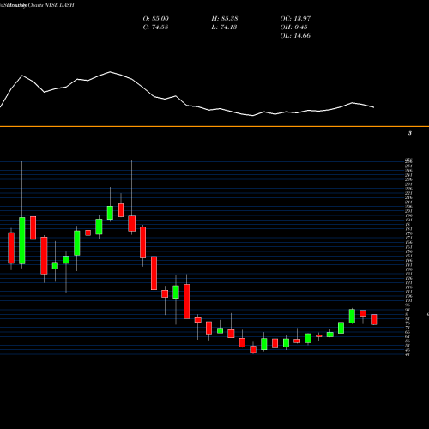Select the low price 'L: 74.13'
429x429 pixels.
pyautogui.click(x=224, y=27)
